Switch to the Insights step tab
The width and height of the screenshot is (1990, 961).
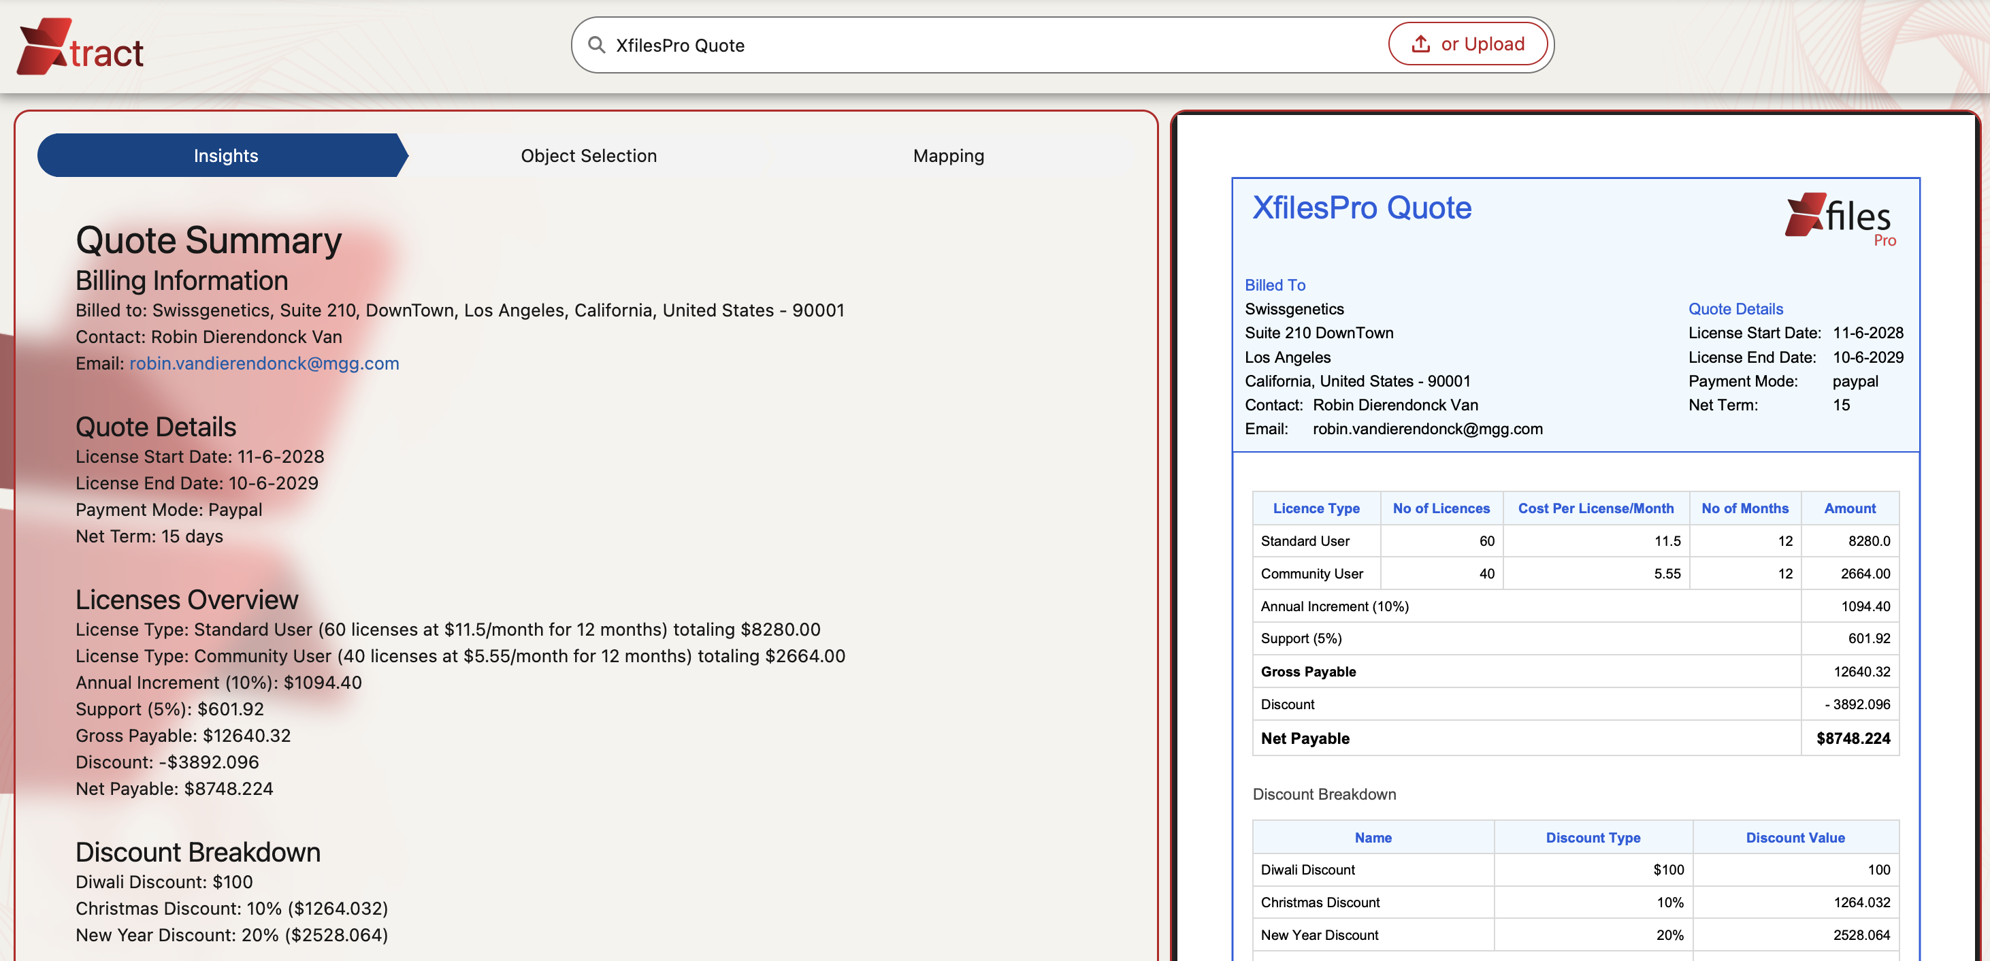223,155
